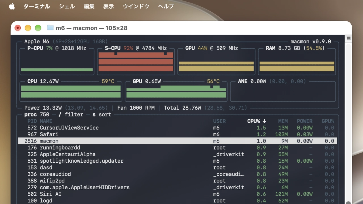Click the GPU% column header

tap(328, 121)
